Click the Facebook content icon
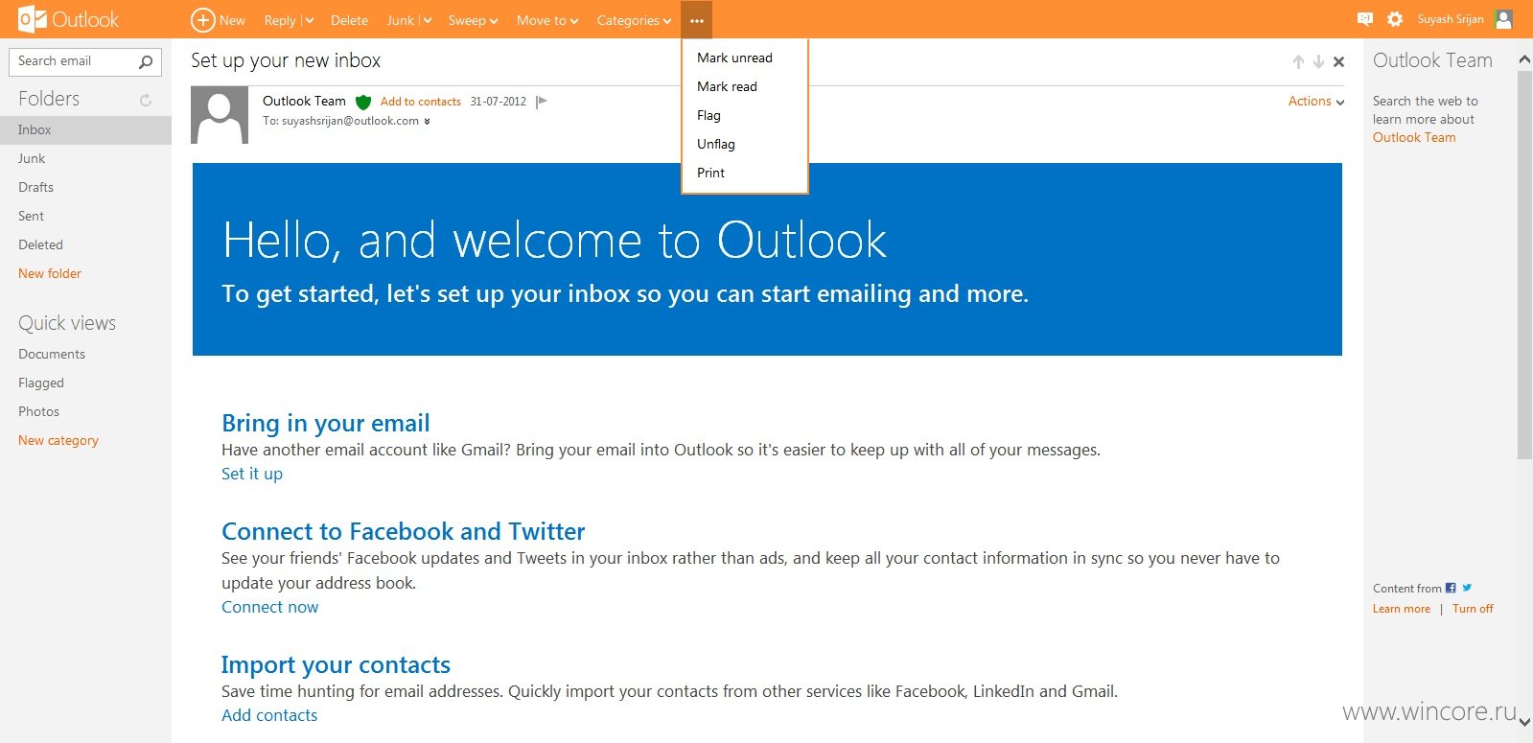 [x=1451, y=588]
